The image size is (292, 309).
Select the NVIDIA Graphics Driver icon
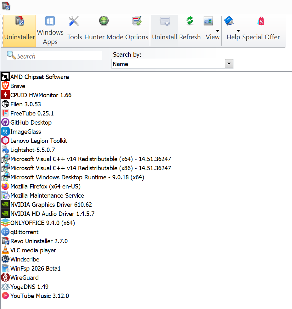coord(5,204)
